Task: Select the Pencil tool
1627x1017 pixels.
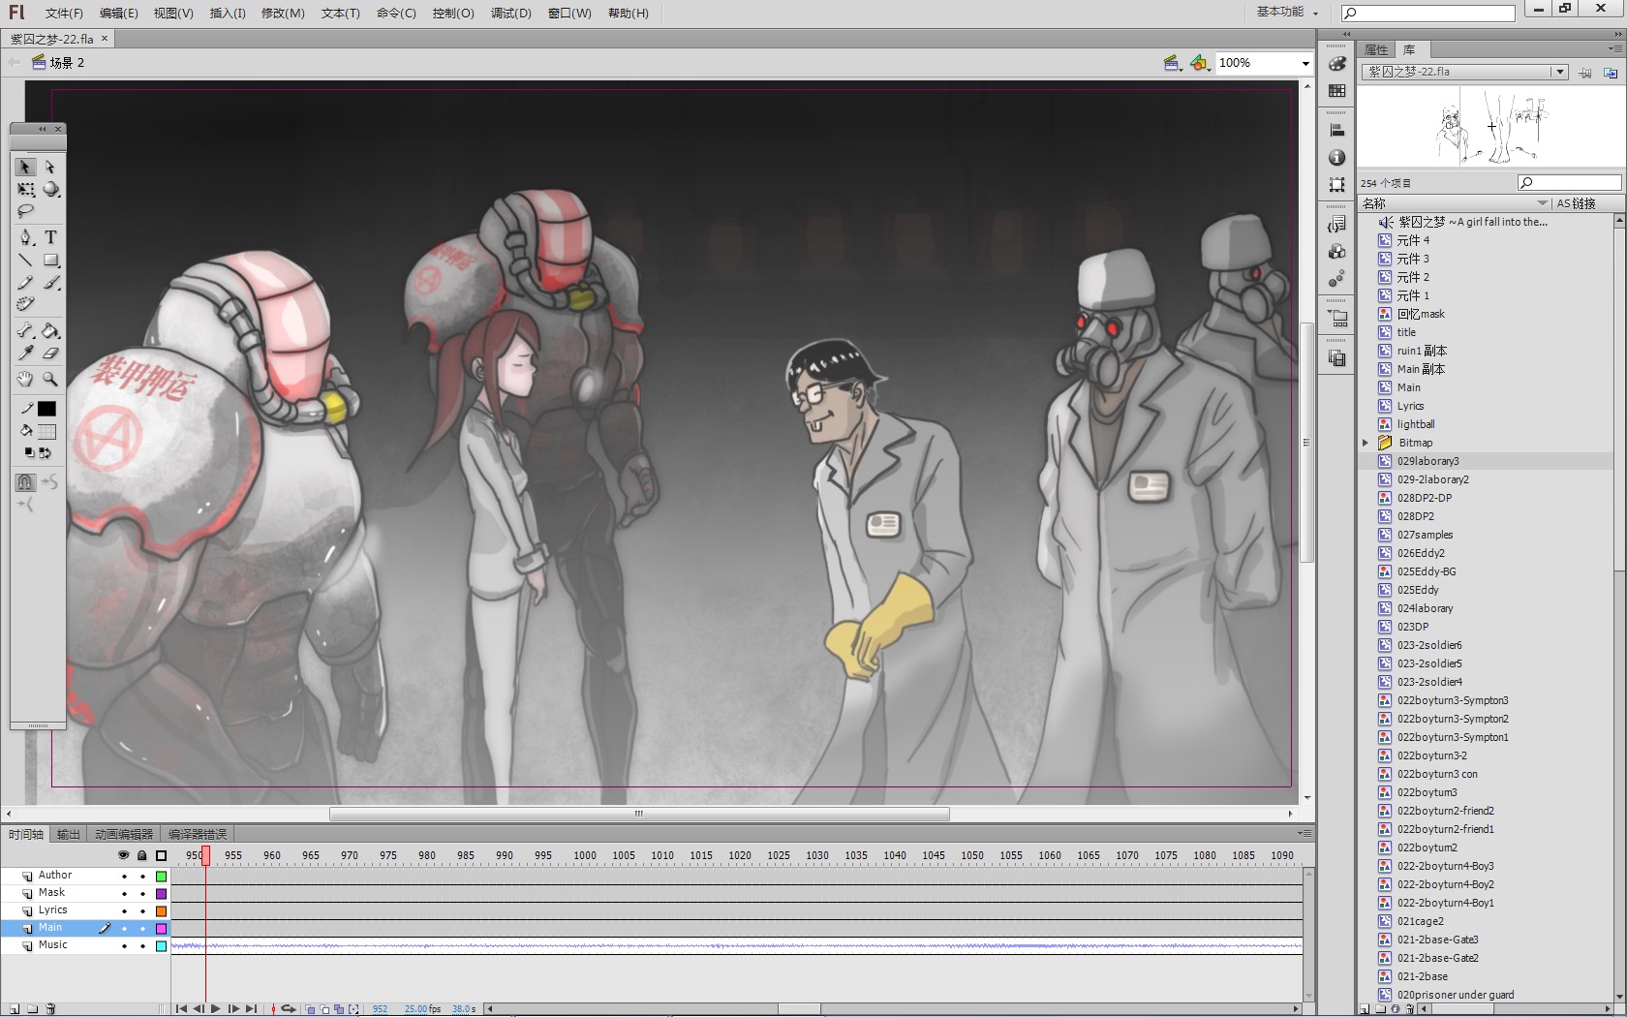Action: [x=25, y=283]
